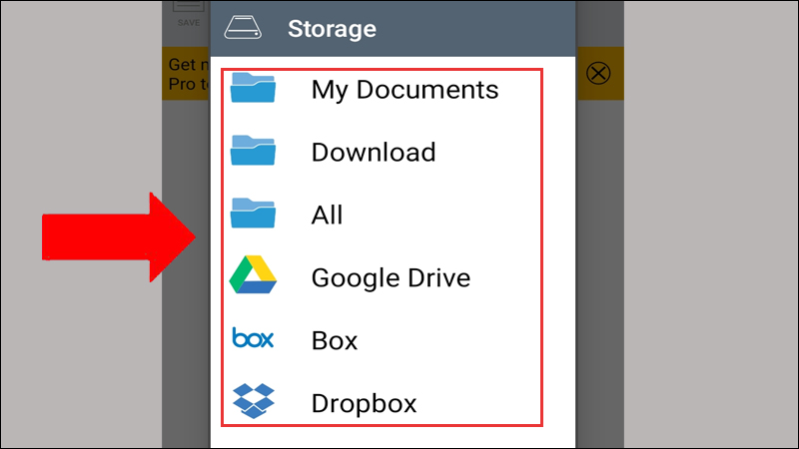Screen dimensions: 799x449
Task: Click the My Documents folder icon
Action: point(253,88)
